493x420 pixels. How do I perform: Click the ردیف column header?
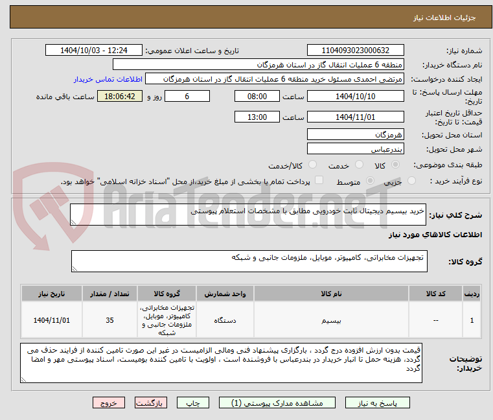click(x=472, y=294)
